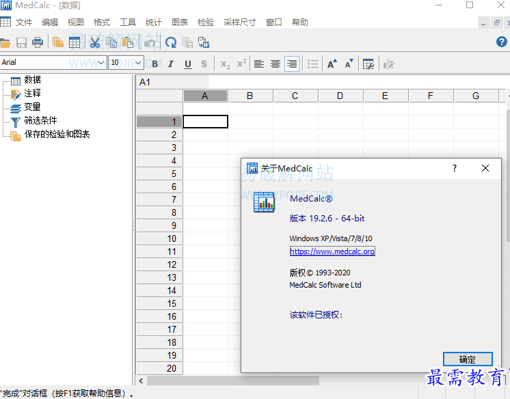Viewport: 510px width, 399px height.
Task: Click the document window icon beside 文件
Action: pyautogui.click(x=5, y=22)
